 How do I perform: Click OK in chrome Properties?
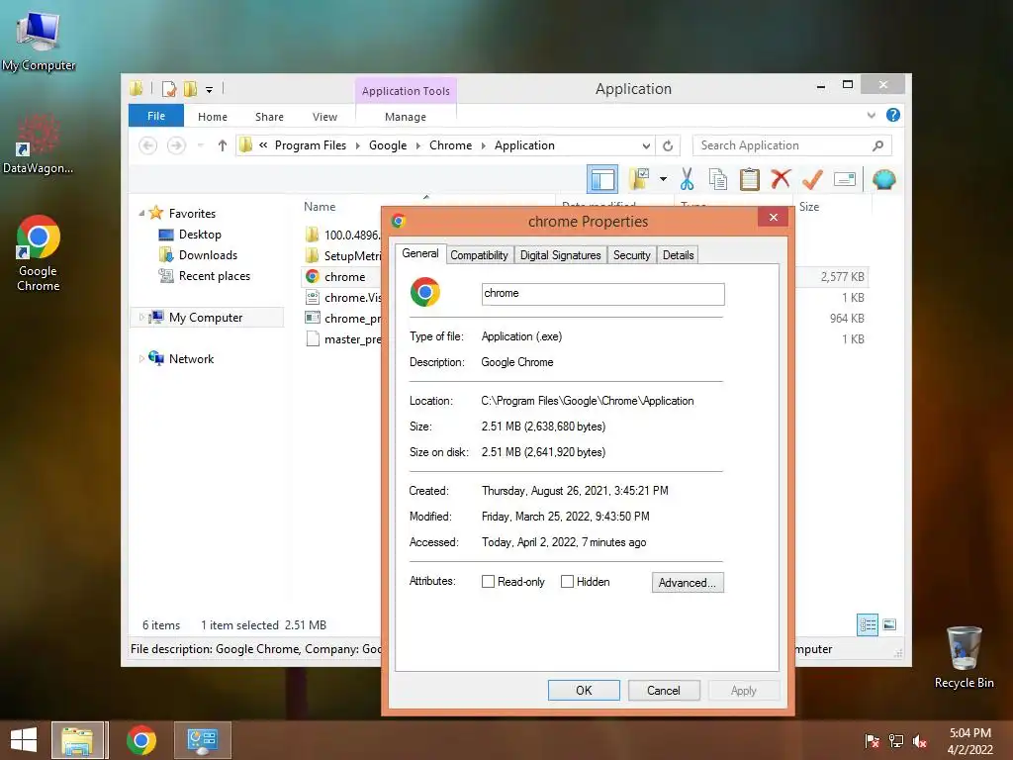(x=584, y=690)
